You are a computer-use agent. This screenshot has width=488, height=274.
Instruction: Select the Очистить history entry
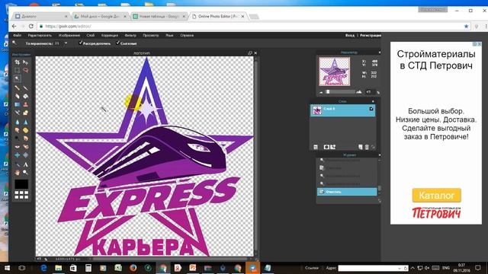[347, 192]
